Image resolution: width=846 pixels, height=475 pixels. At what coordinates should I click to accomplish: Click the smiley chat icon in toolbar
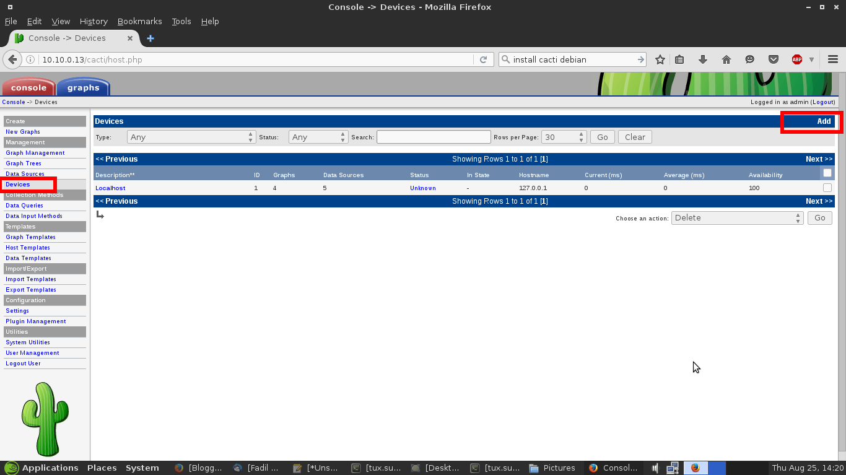click(750, 59)
